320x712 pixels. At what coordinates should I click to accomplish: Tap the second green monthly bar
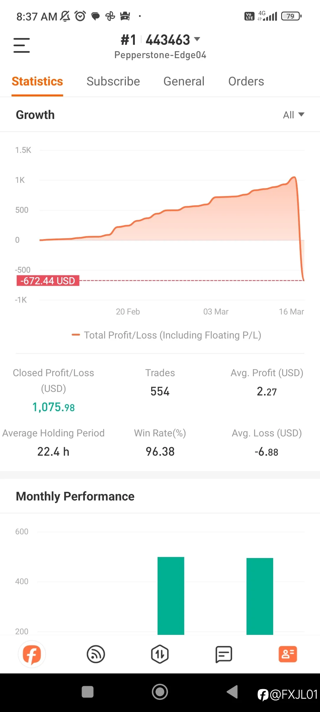(x=260, y=596)
